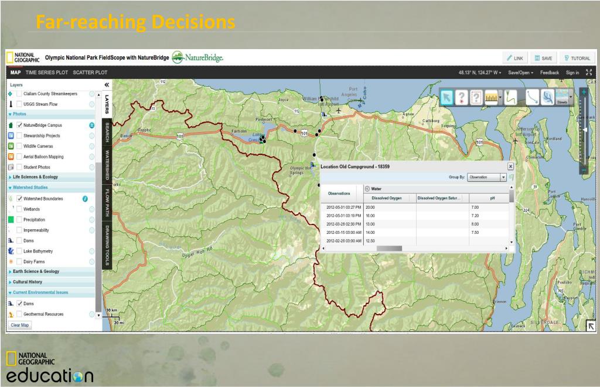Close the Old Campground location popup
The height and width of the screenshot is (387, 600).
510,167
